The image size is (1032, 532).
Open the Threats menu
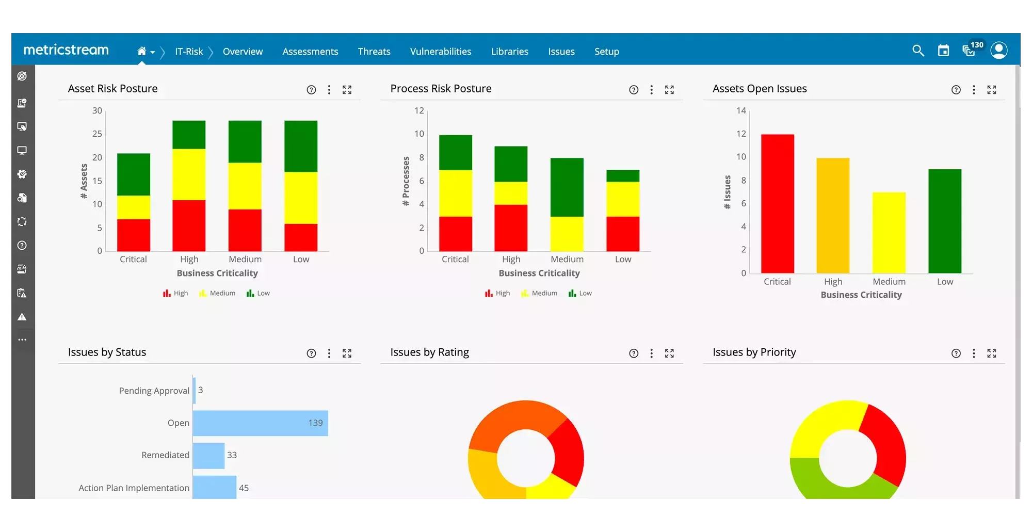point(374,52)
